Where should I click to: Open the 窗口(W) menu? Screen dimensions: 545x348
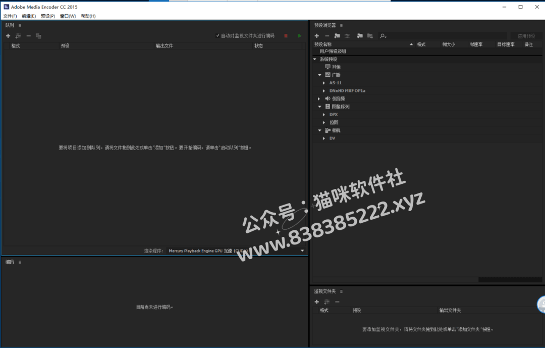[x=68, y=16]
